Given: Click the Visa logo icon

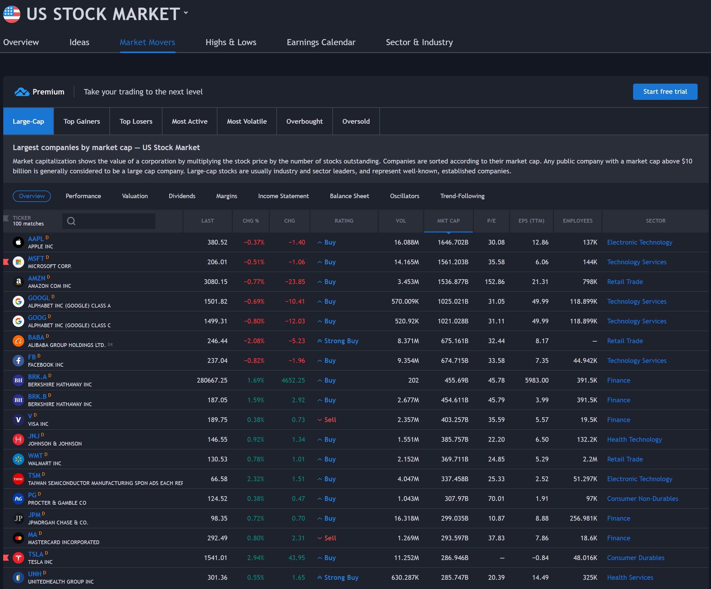Looking at the screenshot, I should (x=18, y=420).
